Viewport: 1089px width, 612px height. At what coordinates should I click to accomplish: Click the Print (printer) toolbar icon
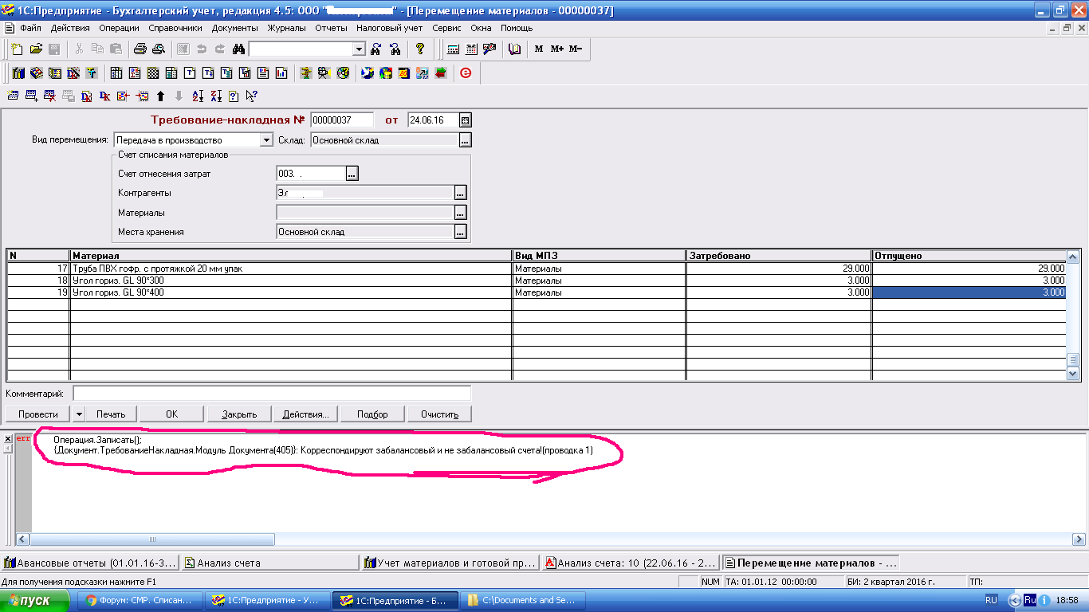tap(140, 49)
